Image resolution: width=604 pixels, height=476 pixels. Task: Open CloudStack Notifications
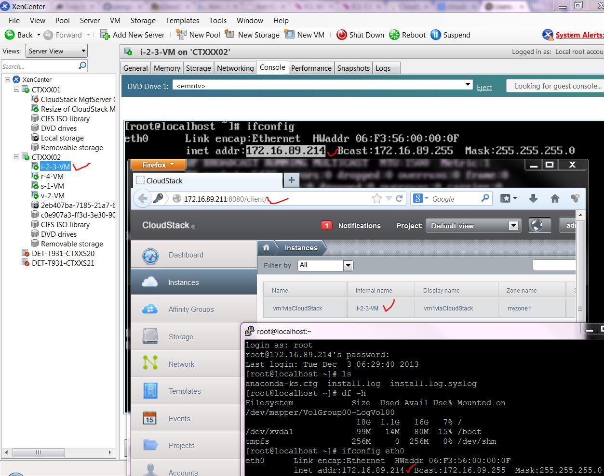pos(351,225)
